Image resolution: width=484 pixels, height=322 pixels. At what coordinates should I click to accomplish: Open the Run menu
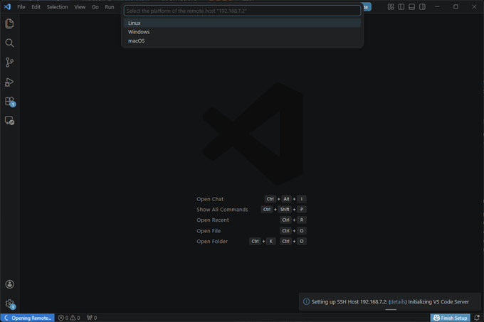[110, 7]
